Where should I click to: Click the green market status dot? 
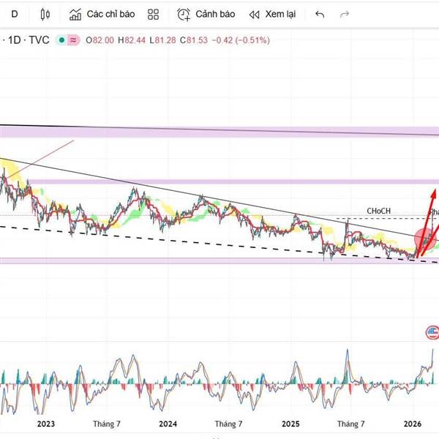tap(62, 40)
